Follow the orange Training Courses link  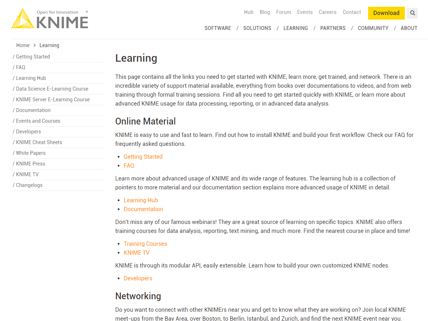(x=145, y=244)
